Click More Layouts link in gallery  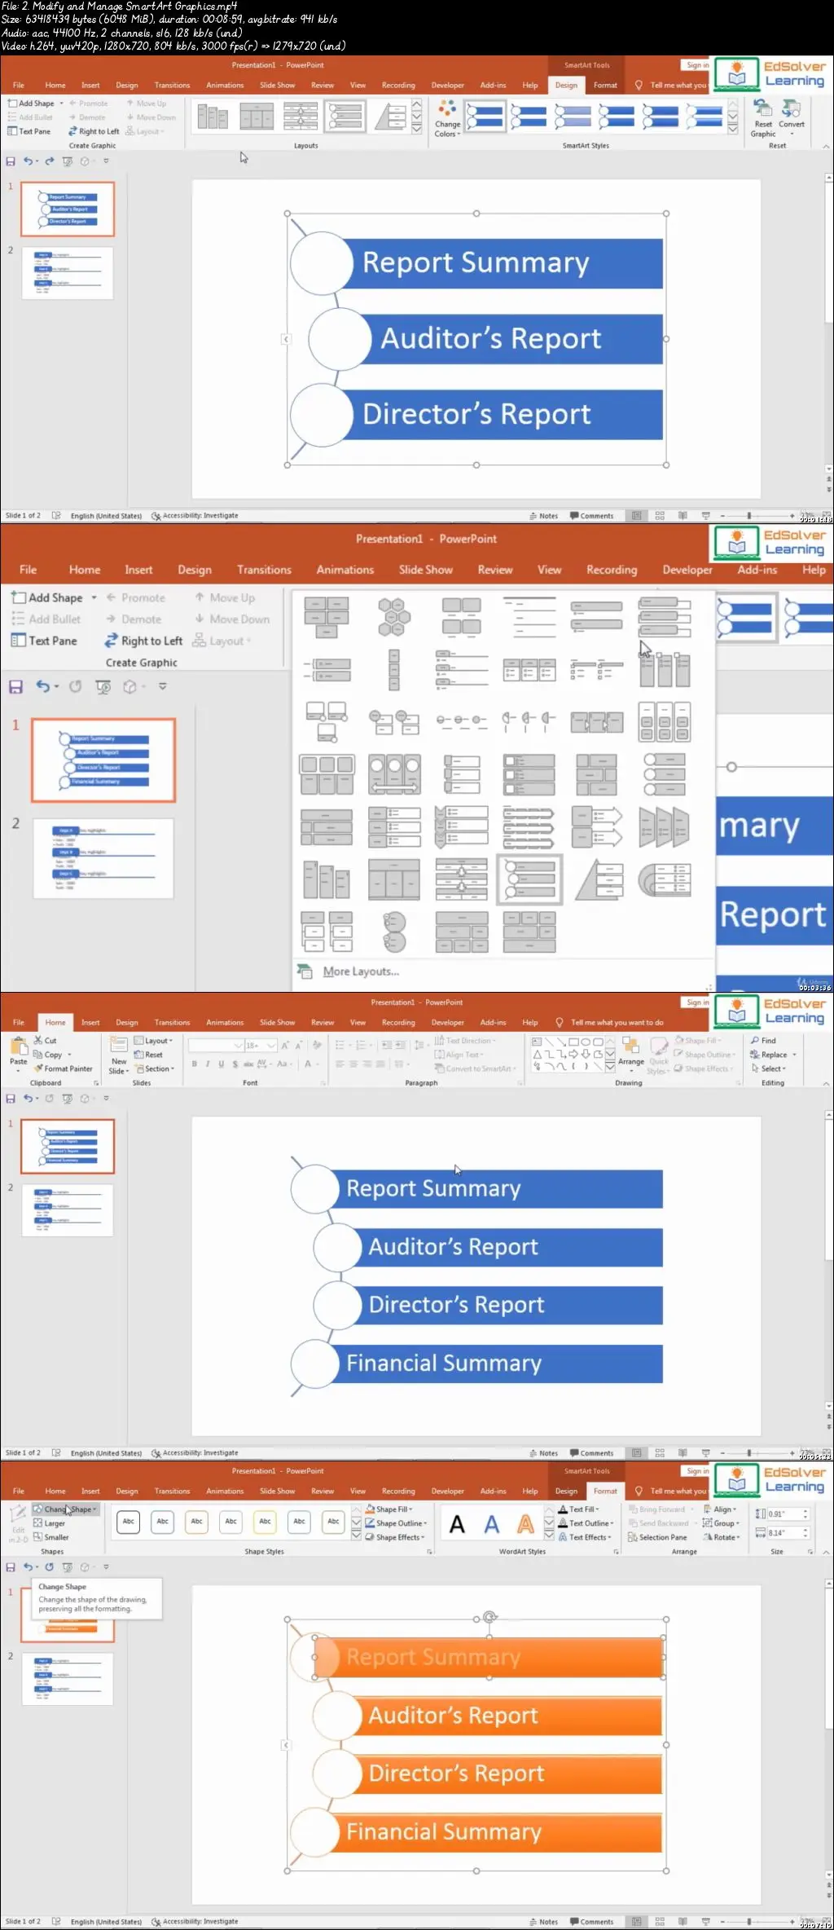point(360,972)
